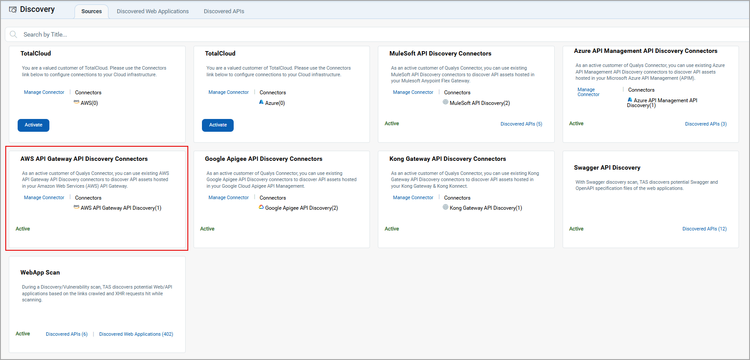Click the WebApp Scan card title
This screenshot has height=360, width=750.
[x=40, y=272]
